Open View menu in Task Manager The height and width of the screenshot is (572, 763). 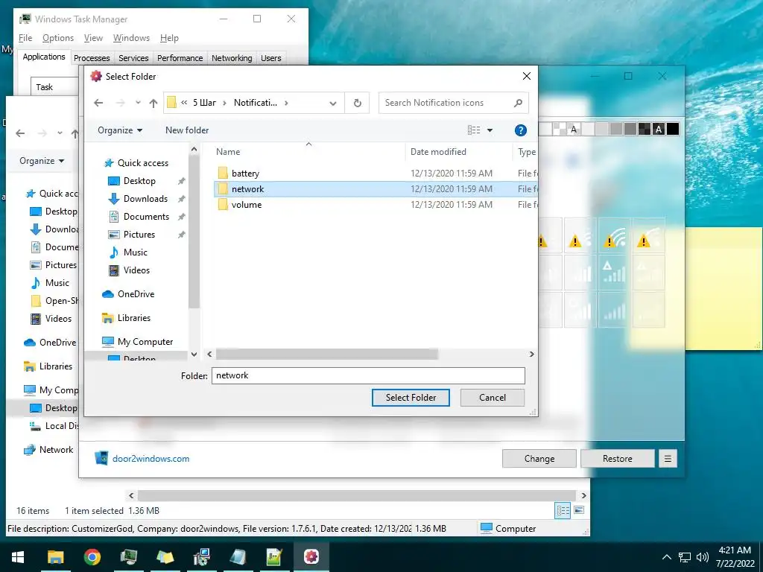pos(93,38)
